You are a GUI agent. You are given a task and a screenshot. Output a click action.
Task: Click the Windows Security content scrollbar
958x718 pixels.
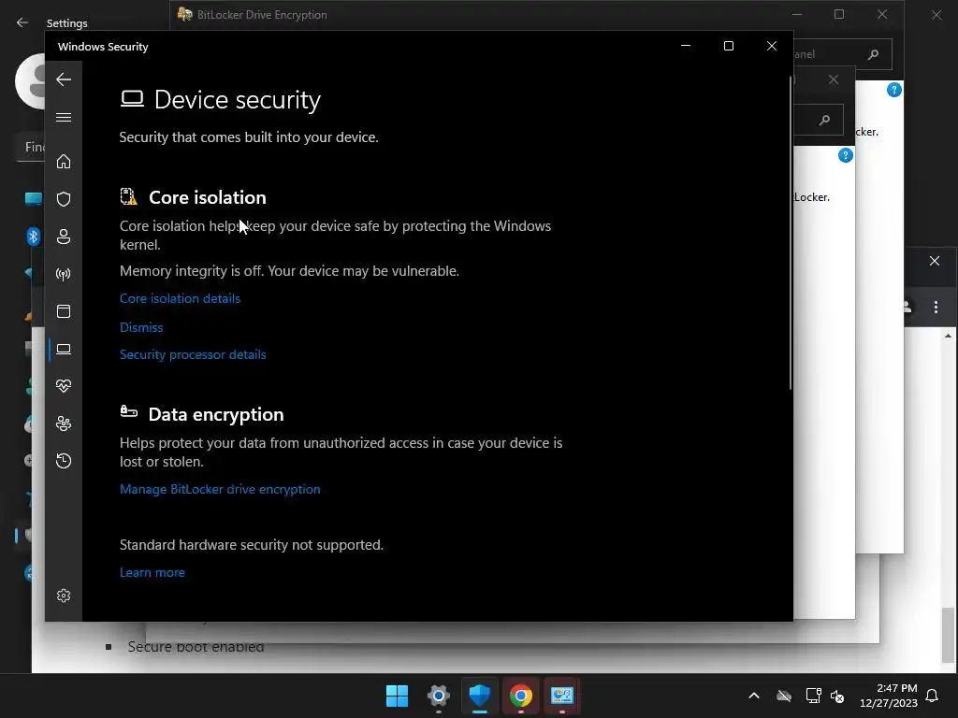[x=790, y=232]
